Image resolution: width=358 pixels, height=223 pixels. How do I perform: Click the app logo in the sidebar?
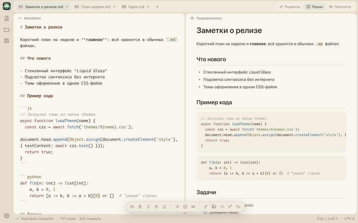[x=7, y=6]
